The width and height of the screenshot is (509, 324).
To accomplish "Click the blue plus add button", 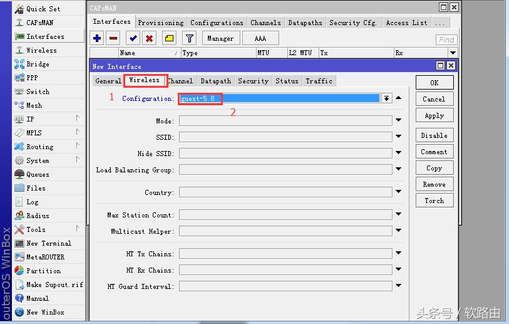I will (x=97, y=38).
